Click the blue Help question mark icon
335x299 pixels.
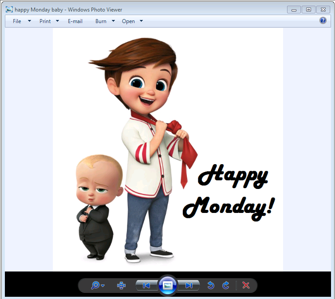point(323,20)
